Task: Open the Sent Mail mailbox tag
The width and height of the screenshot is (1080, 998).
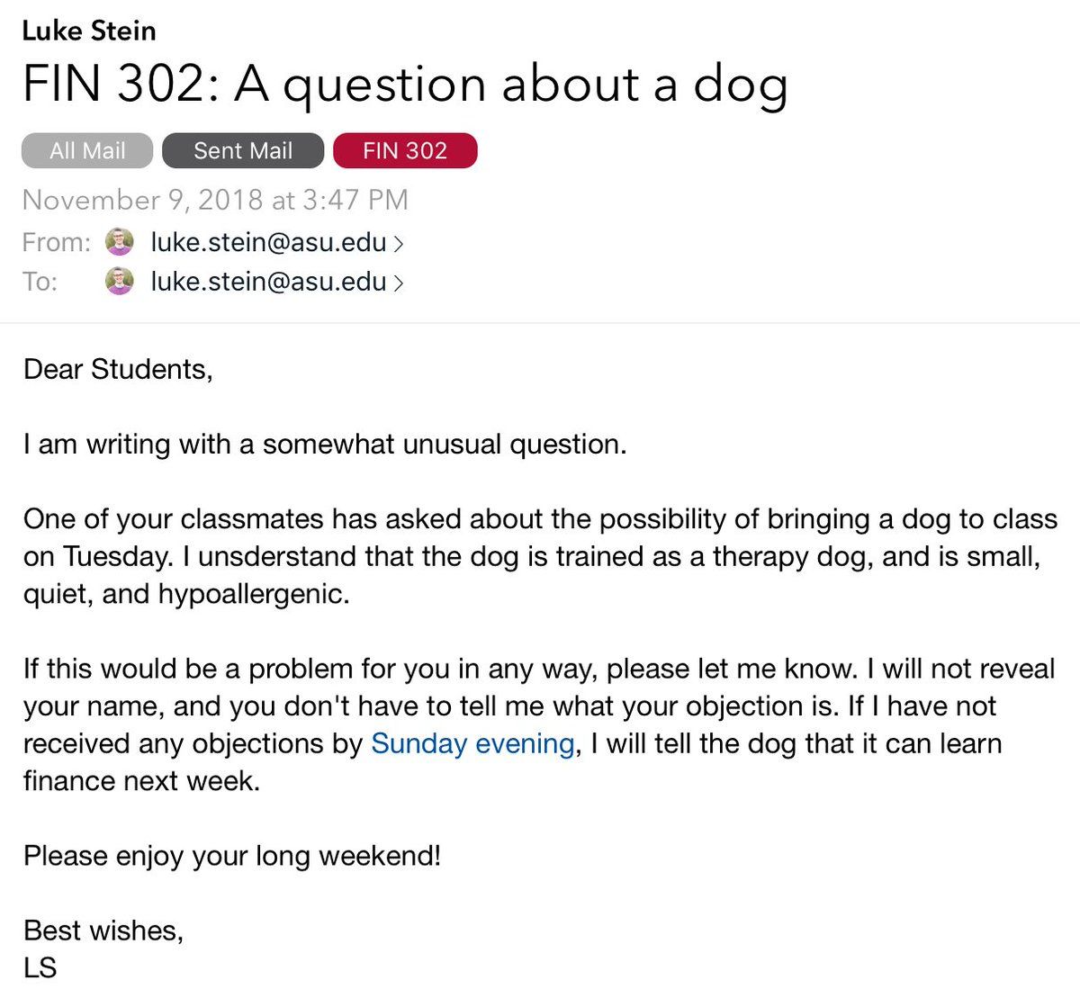Action: [243, 151]
